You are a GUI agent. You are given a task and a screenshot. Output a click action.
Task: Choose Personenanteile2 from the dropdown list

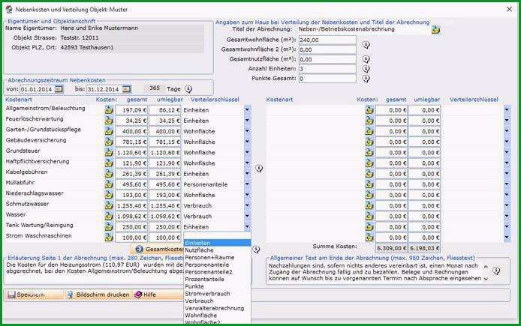(x=217, y=272)
